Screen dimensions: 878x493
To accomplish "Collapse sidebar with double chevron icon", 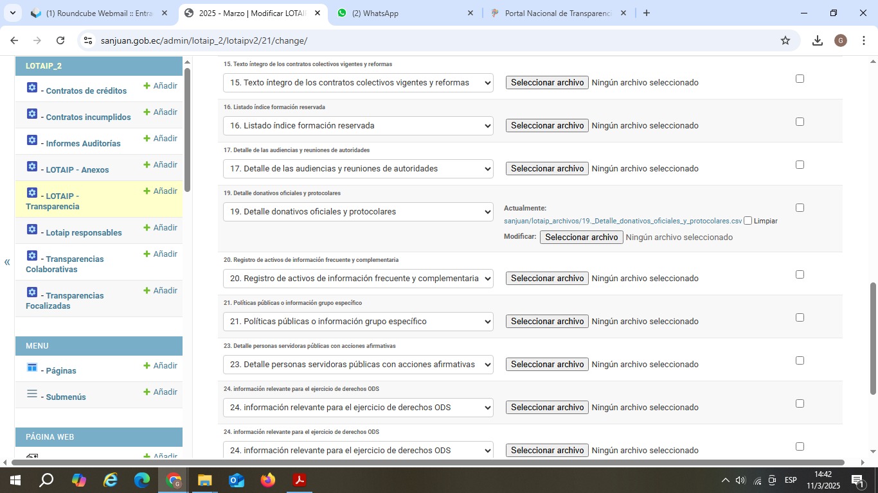I will [x=7, y=262].
